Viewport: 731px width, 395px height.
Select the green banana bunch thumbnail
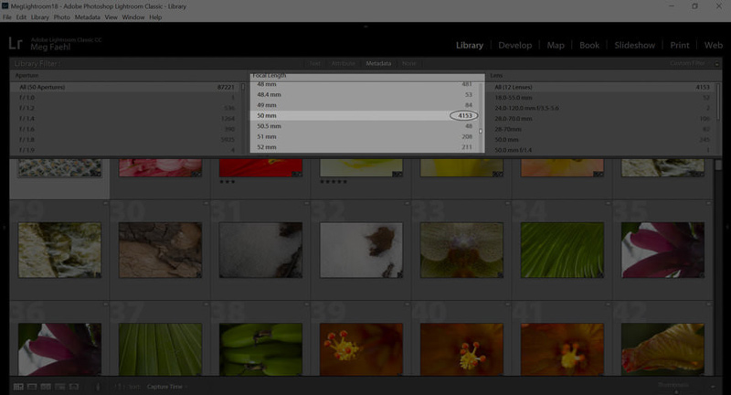[x=249, y=347]
